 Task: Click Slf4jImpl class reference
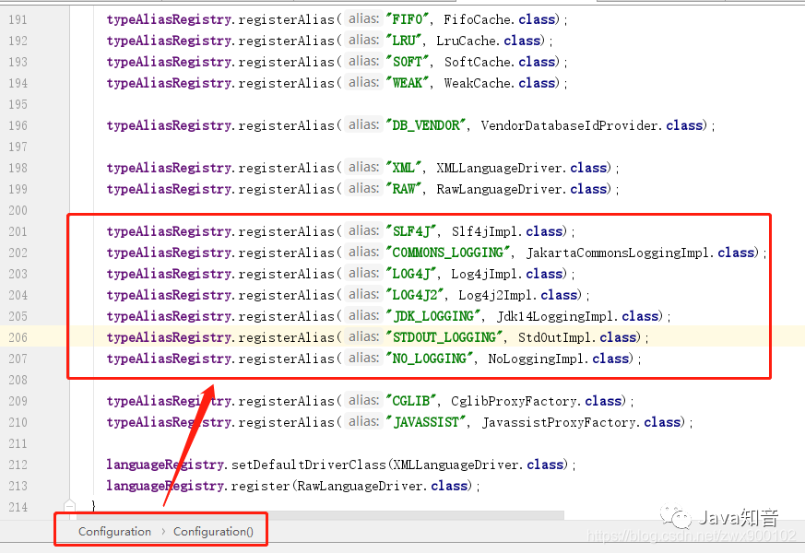coord(484,231)
